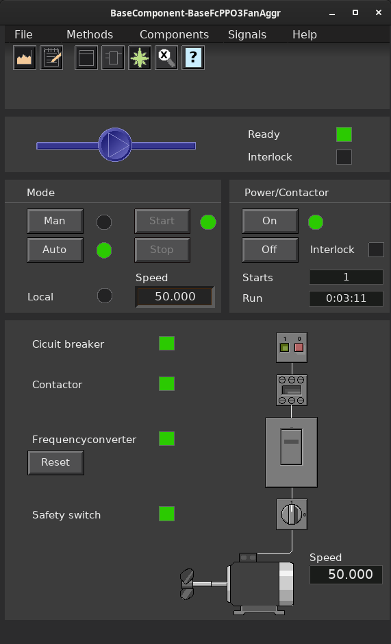Open the object graph window icon
This screenshot has width=391, height=644.
86,58
